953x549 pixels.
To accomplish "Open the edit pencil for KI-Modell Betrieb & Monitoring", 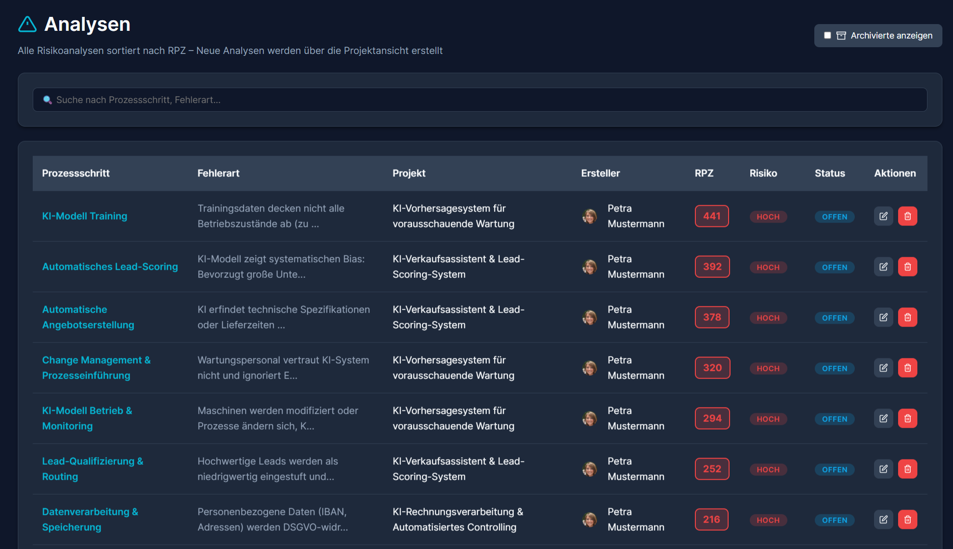I will click(x=883, y=418).
